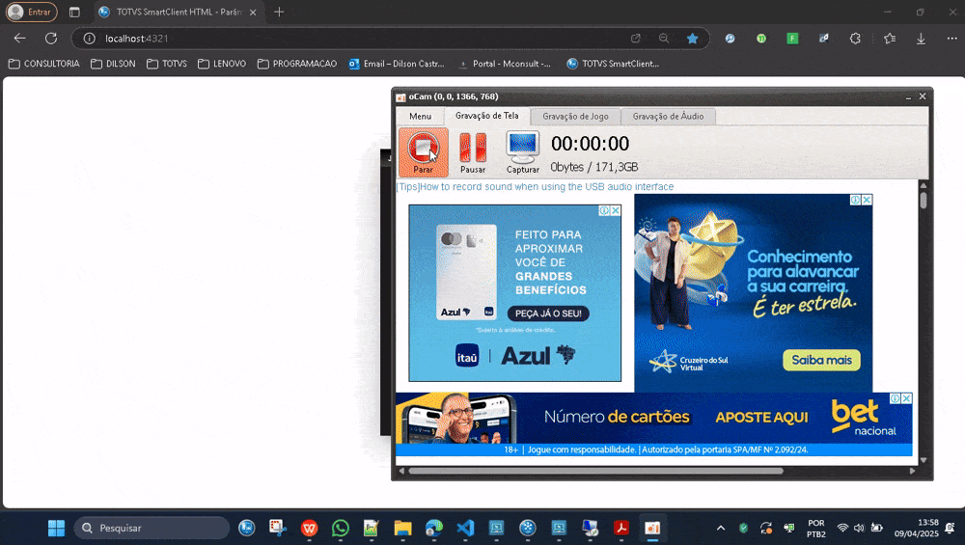The width and height of the screenshot is (965, 545).
Task: Click the oCam scroll up arrow
Action: click(924, 185)
